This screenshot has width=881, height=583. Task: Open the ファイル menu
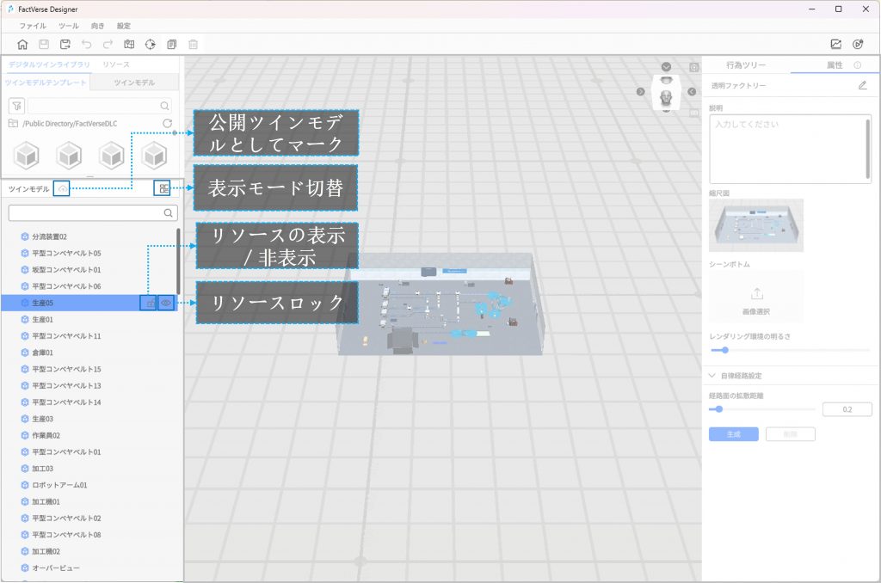pyautogui.click(x=33, y=26)
